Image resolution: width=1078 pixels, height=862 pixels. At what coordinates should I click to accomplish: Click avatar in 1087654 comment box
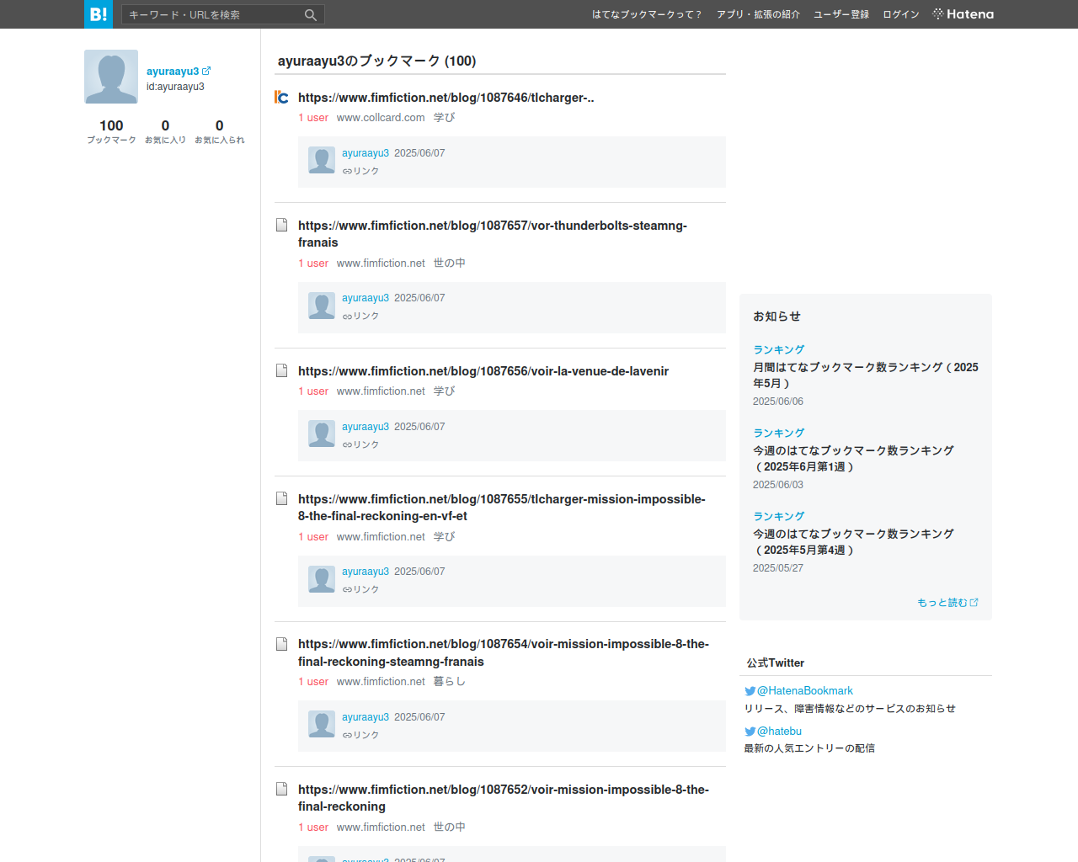click(x=322, y=724)
